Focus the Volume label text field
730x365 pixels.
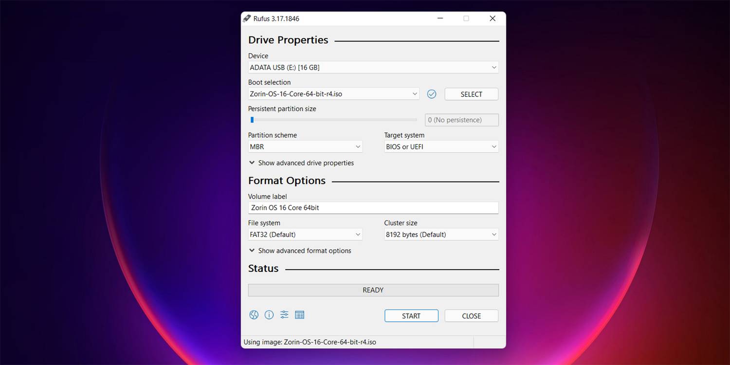[x=373, y=208]
